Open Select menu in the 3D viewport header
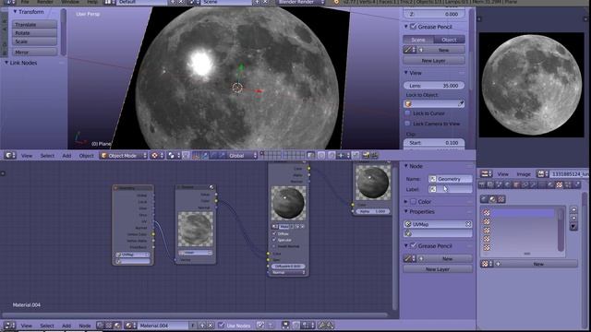 47,156
